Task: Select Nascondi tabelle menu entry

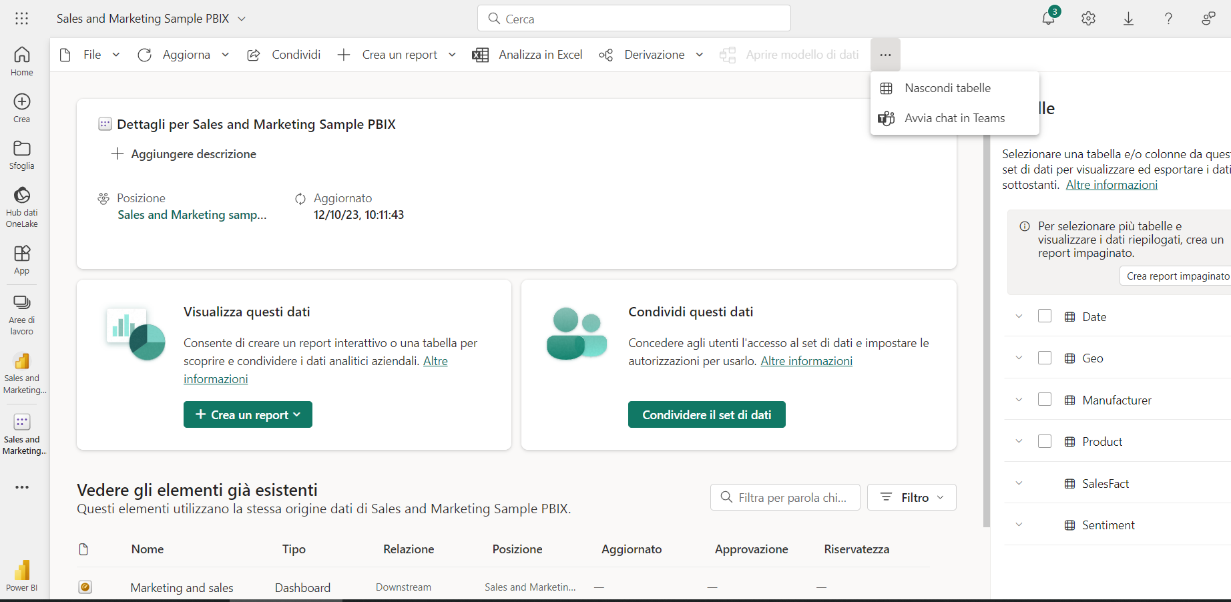Action: pyautogui.click(x=955, y=88)
